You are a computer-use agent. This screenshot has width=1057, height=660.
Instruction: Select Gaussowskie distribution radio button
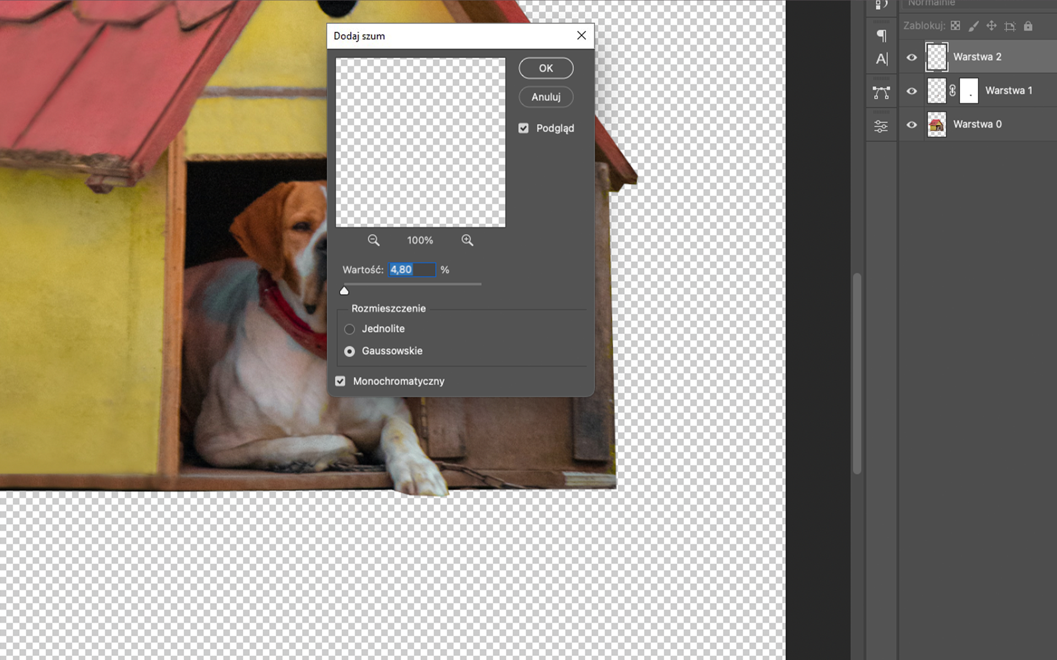coord(349,350)
